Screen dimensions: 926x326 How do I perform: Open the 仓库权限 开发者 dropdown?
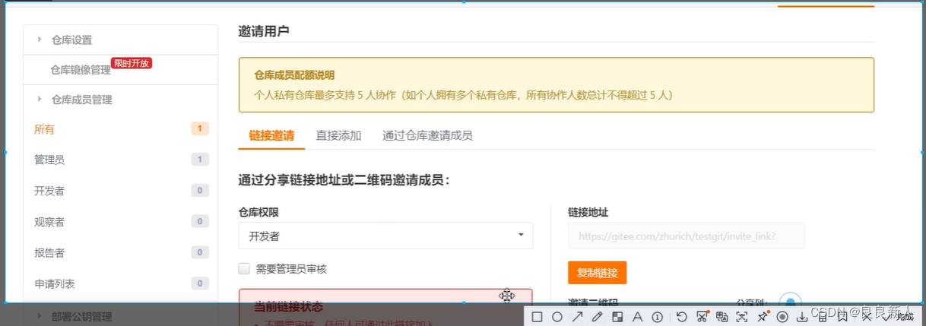pyautogui.click(x=385, y=236)
